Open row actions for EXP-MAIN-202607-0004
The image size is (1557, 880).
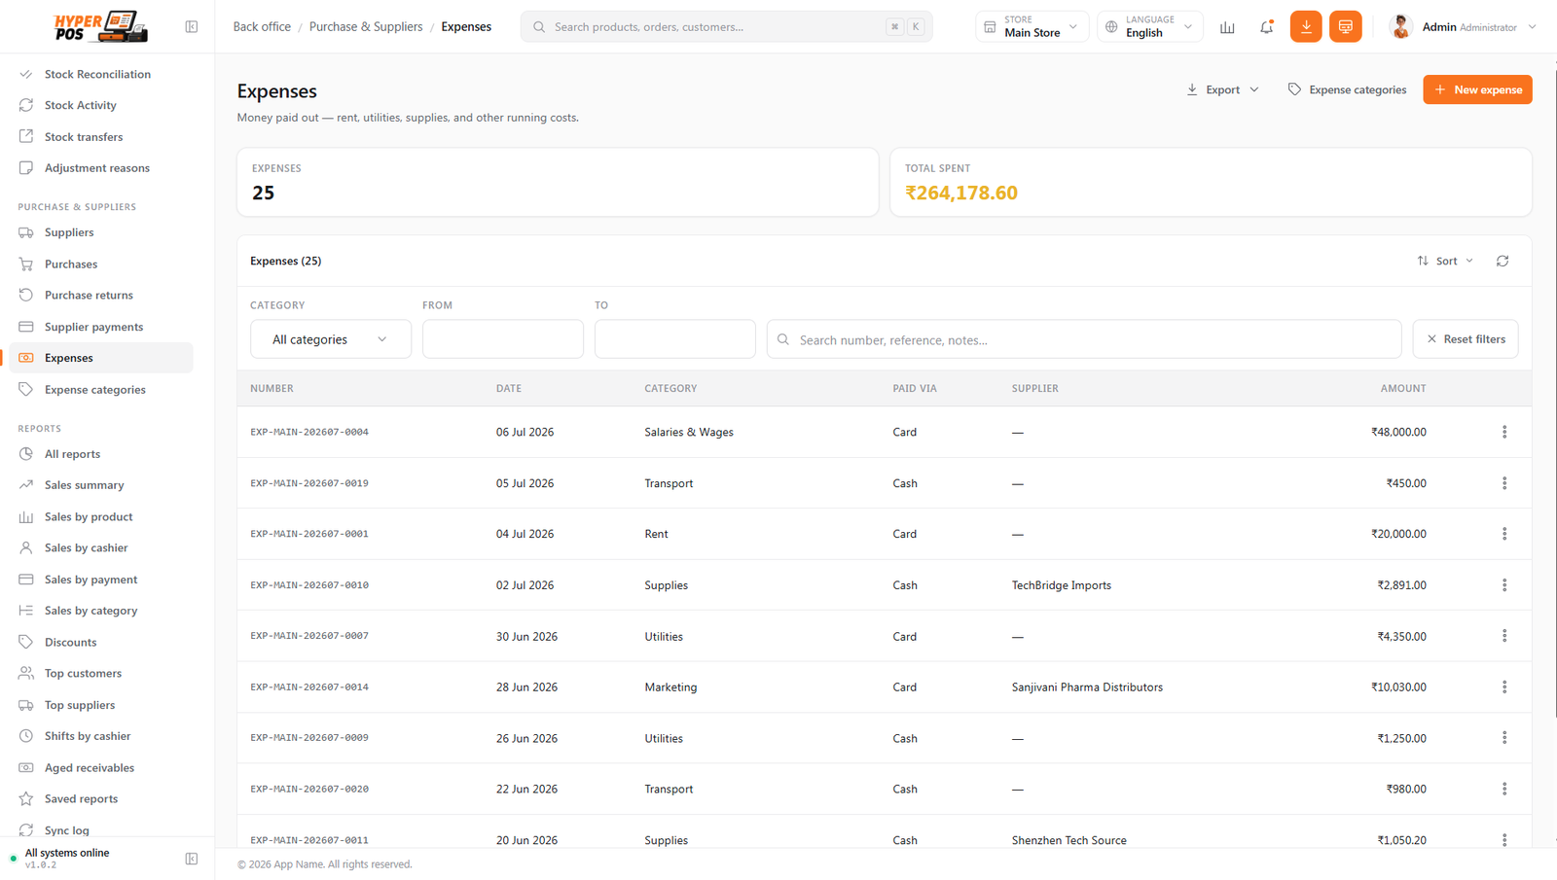coord(1504,432)
